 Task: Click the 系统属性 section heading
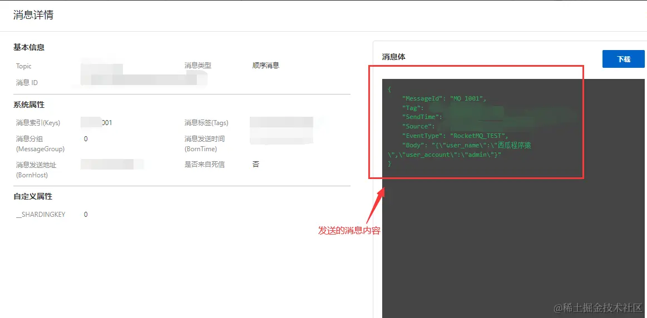pos(29,105)
